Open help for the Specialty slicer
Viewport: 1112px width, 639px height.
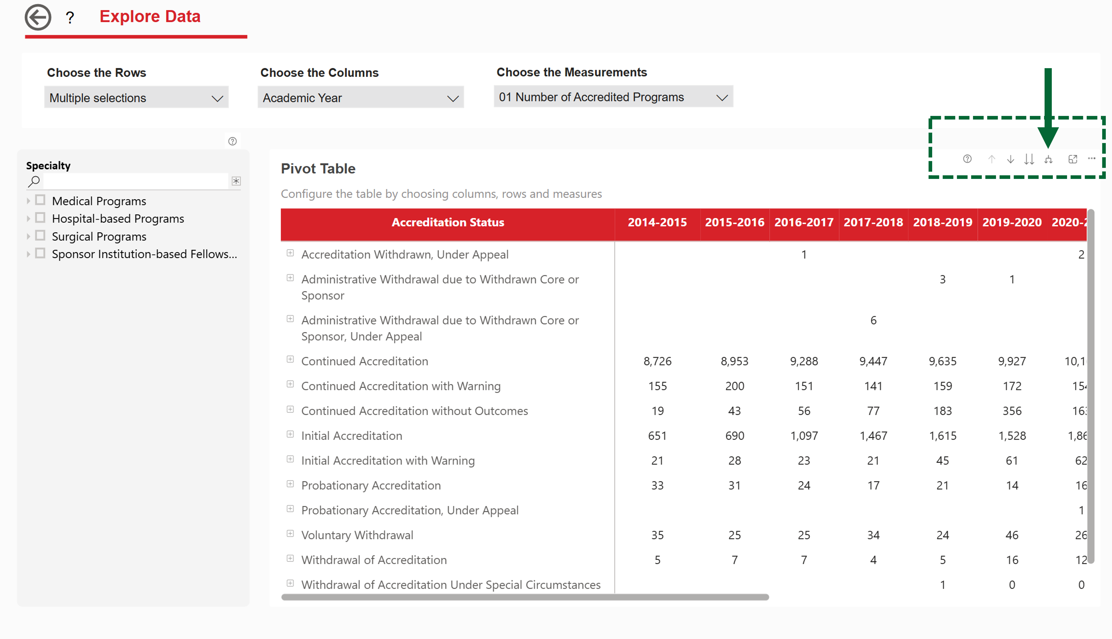(x=232, y=141)
